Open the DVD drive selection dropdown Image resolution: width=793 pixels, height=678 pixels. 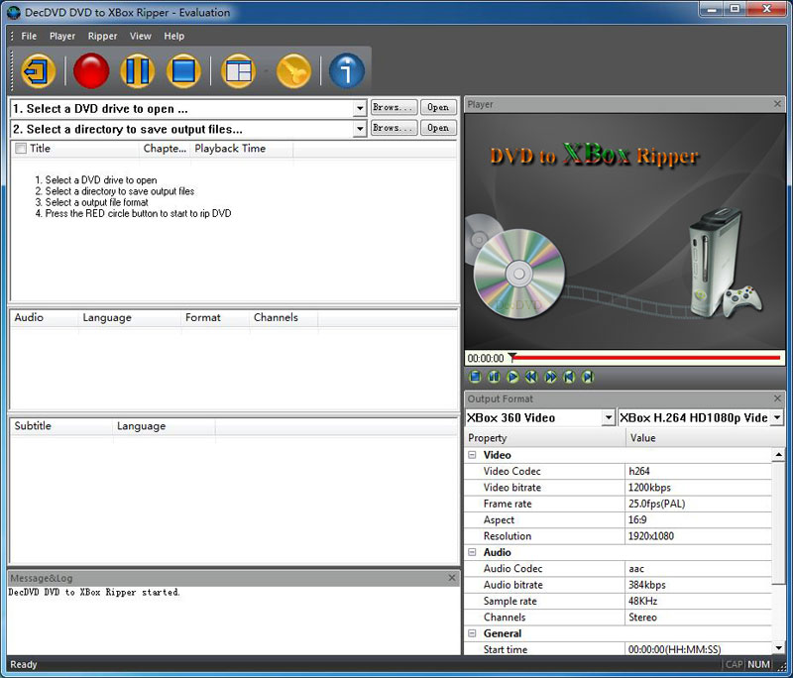pos(359,108)
